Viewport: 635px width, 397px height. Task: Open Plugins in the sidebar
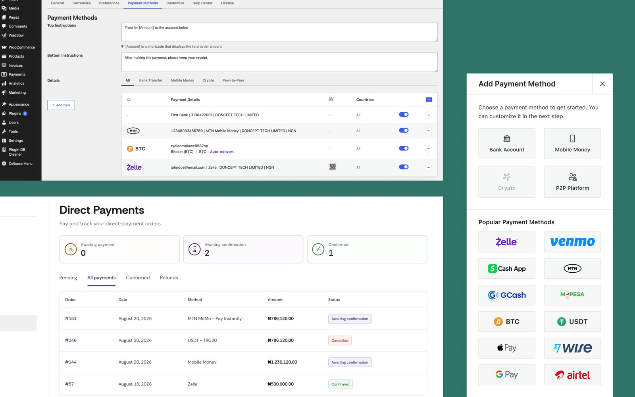click(15, 114)
